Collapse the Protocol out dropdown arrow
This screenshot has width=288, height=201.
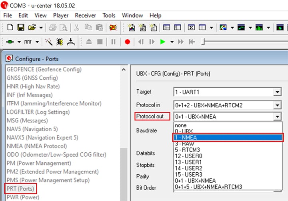pos(277,116)
